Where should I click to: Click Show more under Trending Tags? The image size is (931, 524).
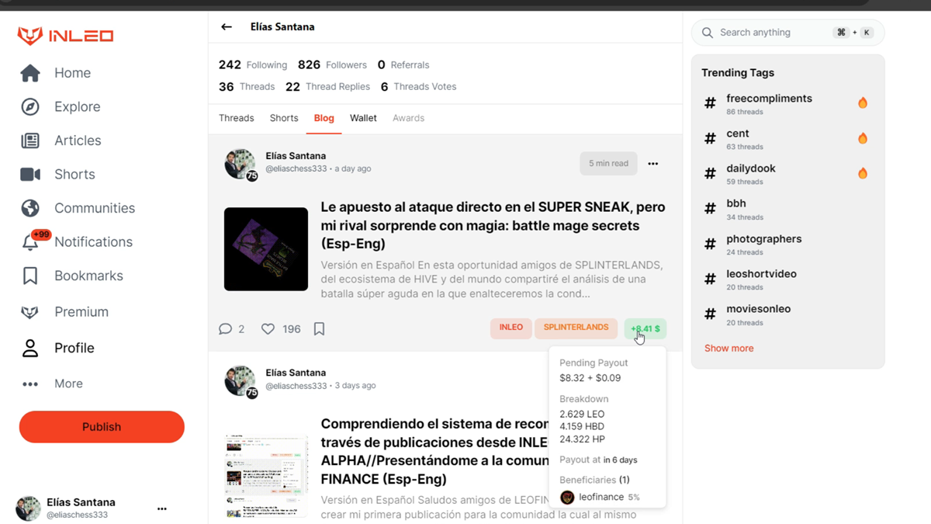coord(729,349)
